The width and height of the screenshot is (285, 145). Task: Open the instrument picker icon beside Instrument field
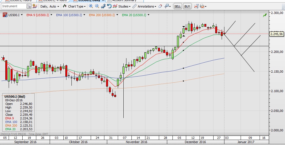(x=29, y=6)
